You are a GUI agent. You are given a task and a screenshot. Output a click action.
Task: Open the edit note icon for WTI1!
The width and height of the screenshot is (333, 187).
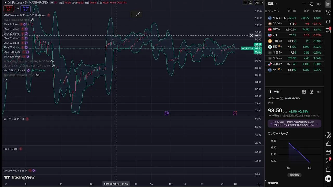point(311,92)
